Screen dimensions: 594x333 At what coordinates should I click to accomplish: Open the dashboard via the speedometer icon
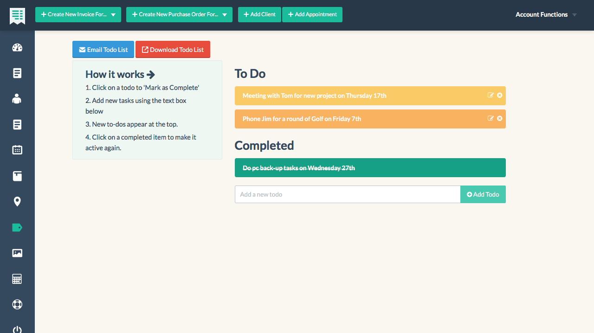[17, 47]
